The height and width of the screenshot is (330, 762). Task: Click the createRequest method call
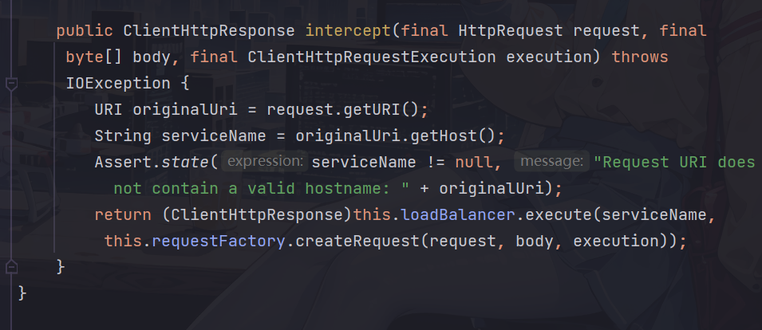(x=357, y=241)
